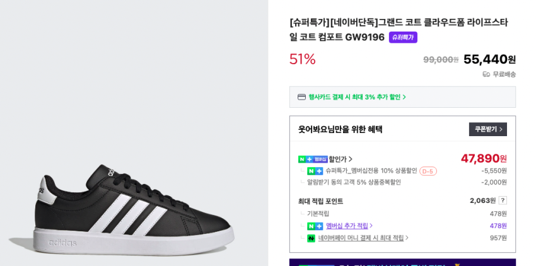
Task: Click the N+ icon beside 멤버십 추가 적립
Action: tap(315, 226)
